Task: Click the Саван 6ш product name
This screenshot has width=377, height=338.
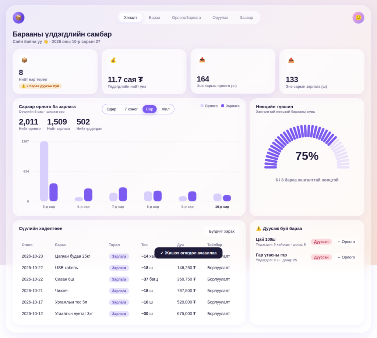Action: coord(64,279)
